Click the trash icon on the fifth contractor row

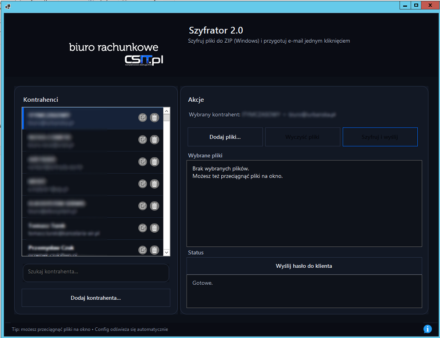(154, 206)
